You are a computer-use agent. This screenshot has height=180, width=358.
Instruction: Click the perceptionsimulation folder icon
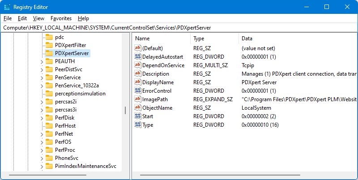(49, 94)
